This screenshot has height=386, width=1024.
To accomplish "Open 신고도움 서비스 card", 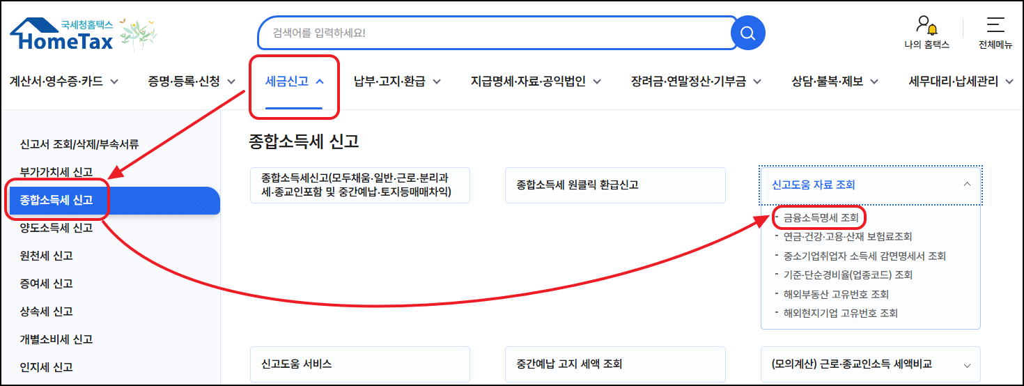I will (360, 364).
